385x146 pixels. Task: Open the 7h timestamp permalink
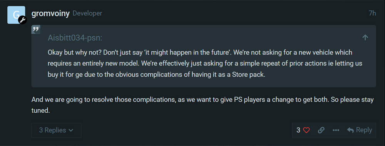[372, 13]
